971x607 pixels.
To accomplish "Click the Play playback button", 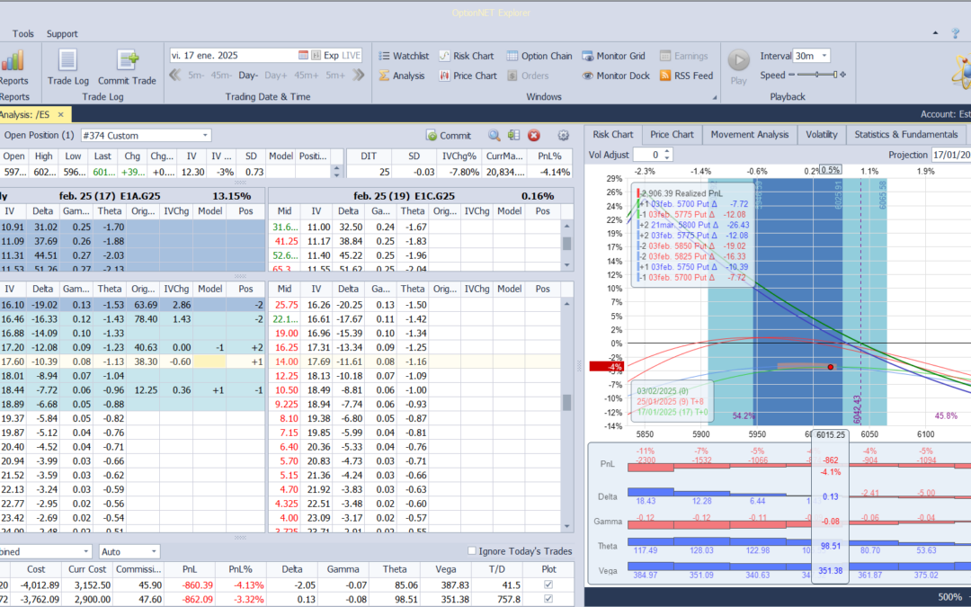I will click(738, 61).
